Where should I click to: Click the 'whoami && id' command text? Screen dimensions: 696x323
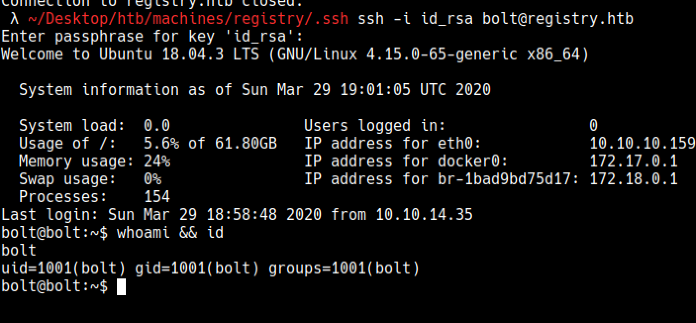[x=170, y=232]
